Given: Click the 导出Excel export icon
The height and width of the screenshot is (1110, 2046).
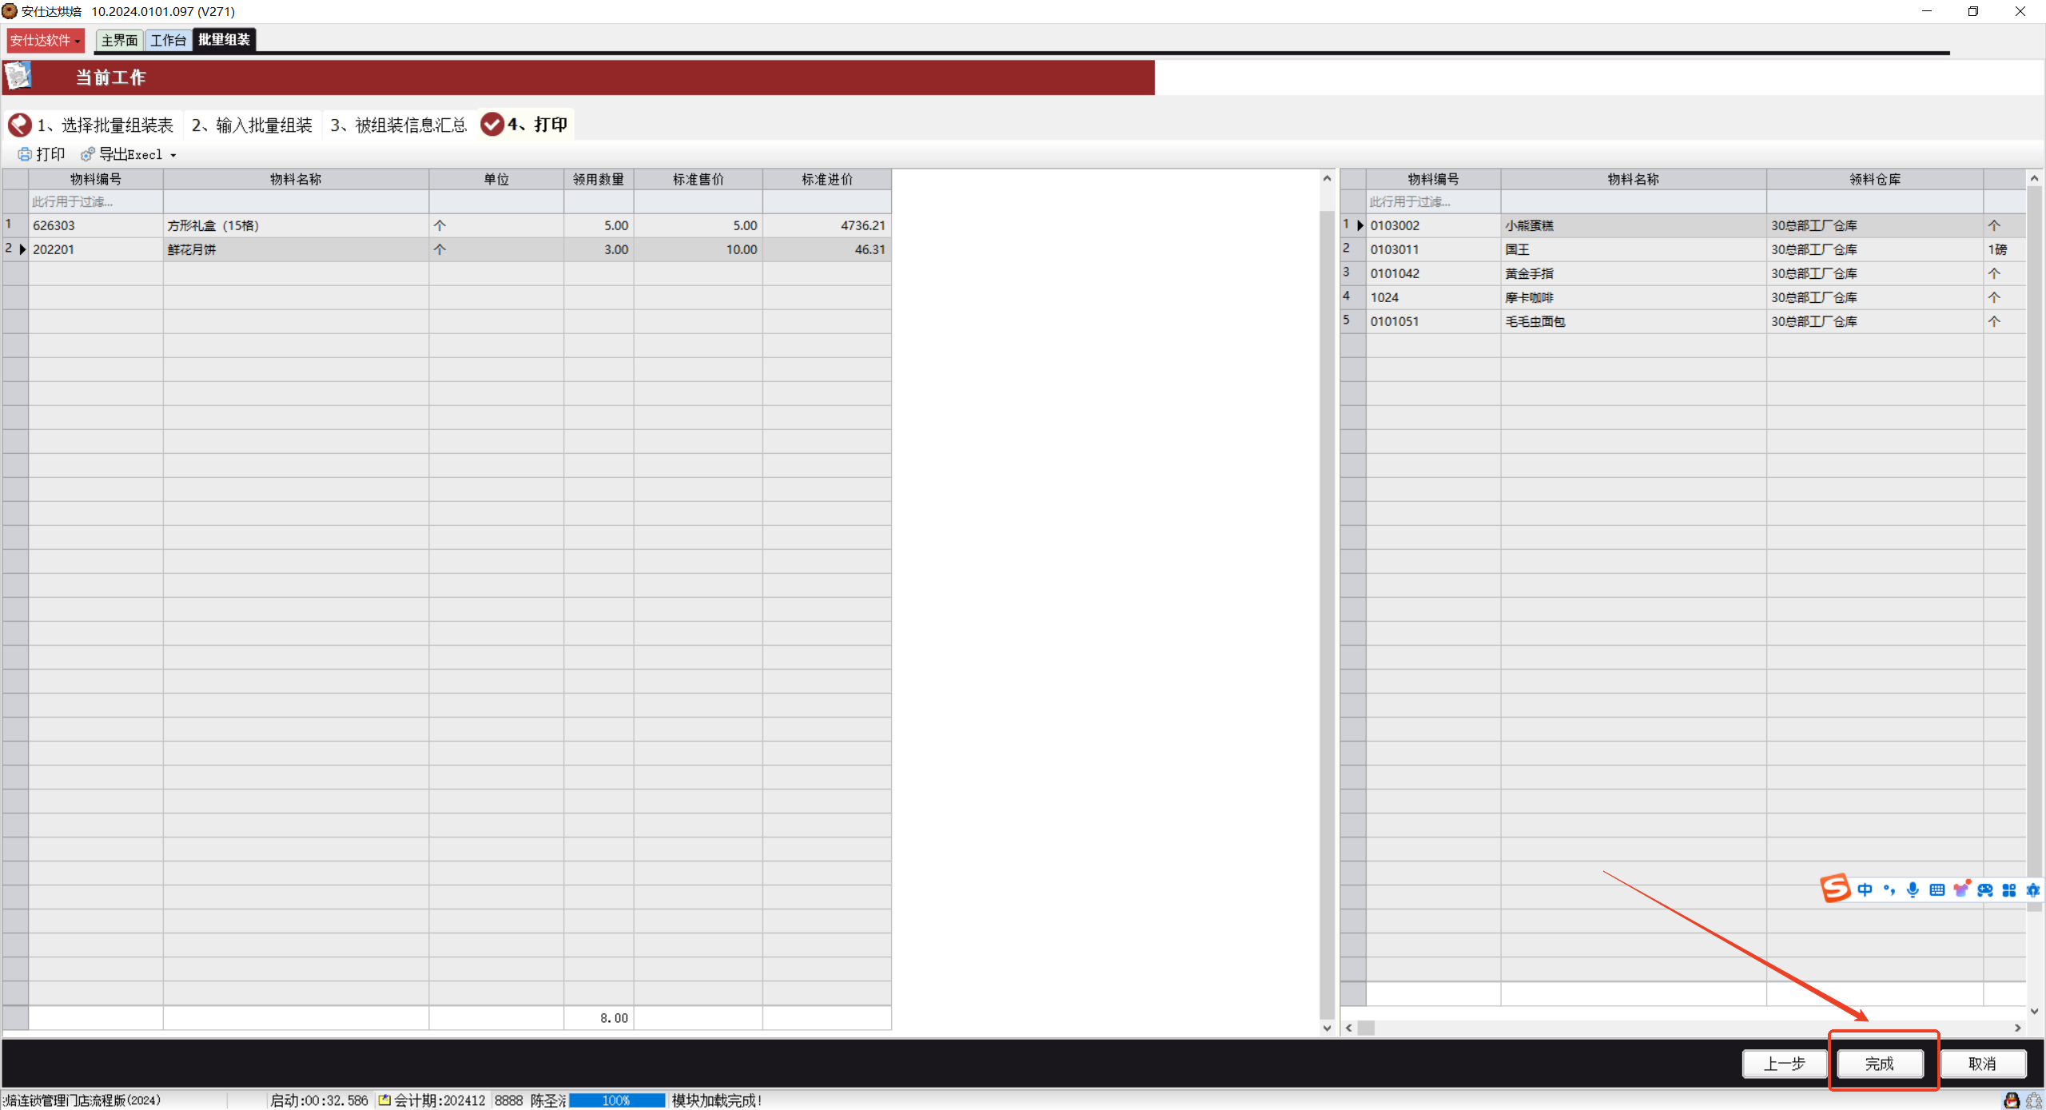Looking at the screenshot, I should coord(88,154).
